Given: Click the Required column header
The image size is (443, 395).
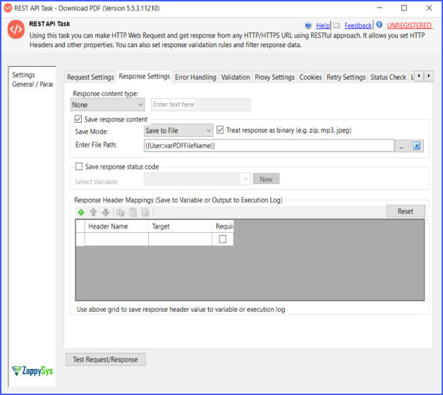Looking at the screenshot, I should pos(223,226).
